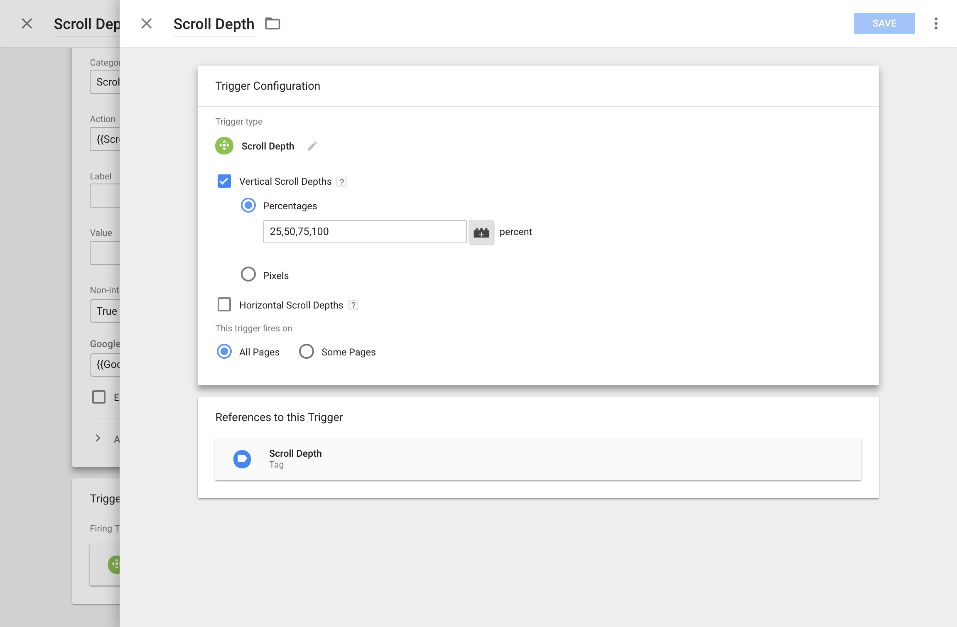Click the green trigger icon in the Firing Triggers panel
This screenshot has height=627, width=957.
coord(117,564)
